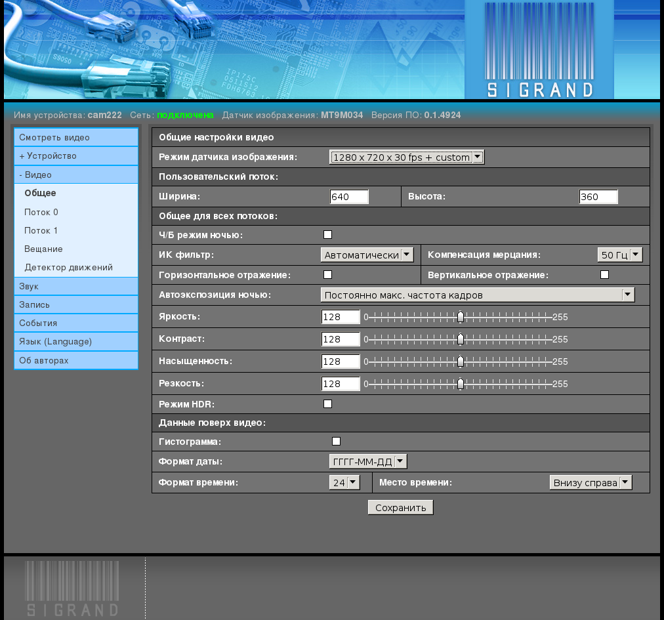The image size is (664, 620).
Task: Open the Язык (Language) menu item
Action: click(x=76, y=341)
